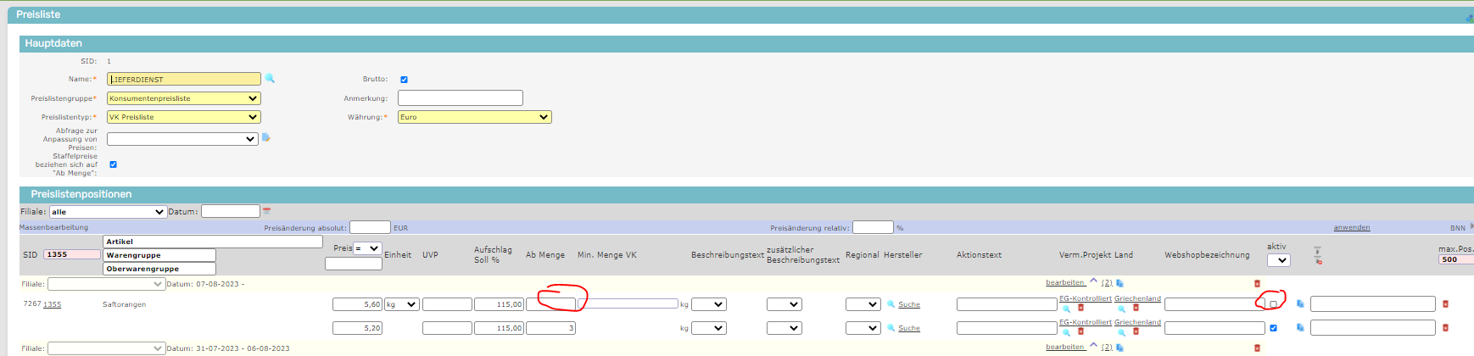This screenshot has height=356, width=1474.
Task: Open the Preislistentyp dropdown showing VK Preisliste
Action: coord(183,117)
